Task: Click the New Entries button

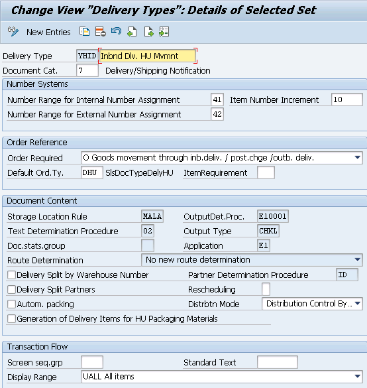Action: (48, 32)
